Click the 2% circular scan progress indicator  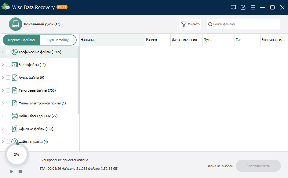coord(17,154)
